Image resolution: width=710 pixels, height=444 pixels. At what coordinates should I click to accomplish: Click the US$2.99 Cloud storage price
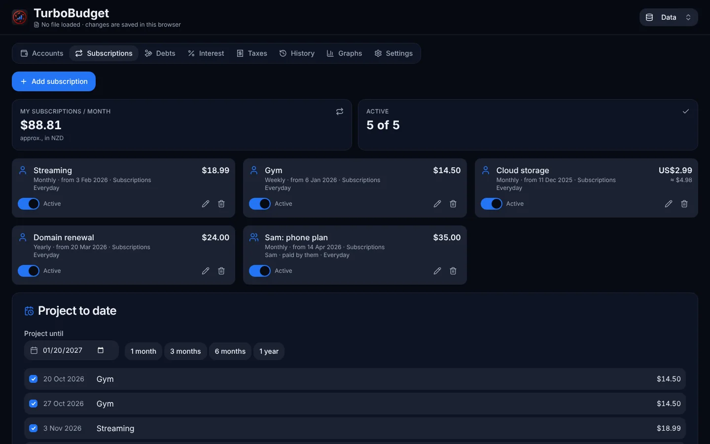click(x=675, y=170)
